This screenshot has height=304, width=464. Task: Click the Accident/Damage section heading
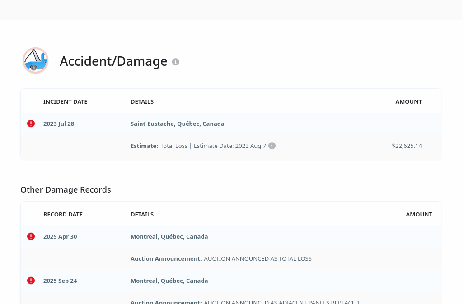click(x=113, y=61)
